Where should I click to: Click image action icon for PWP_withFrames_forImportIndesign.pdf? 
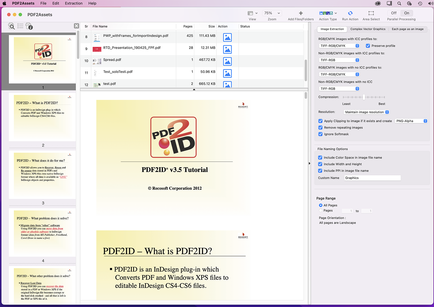click(227, 37)
